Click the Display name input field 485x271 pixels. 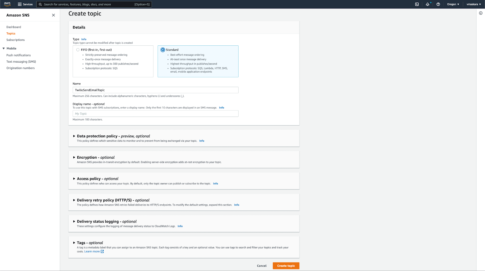(156, 114)
